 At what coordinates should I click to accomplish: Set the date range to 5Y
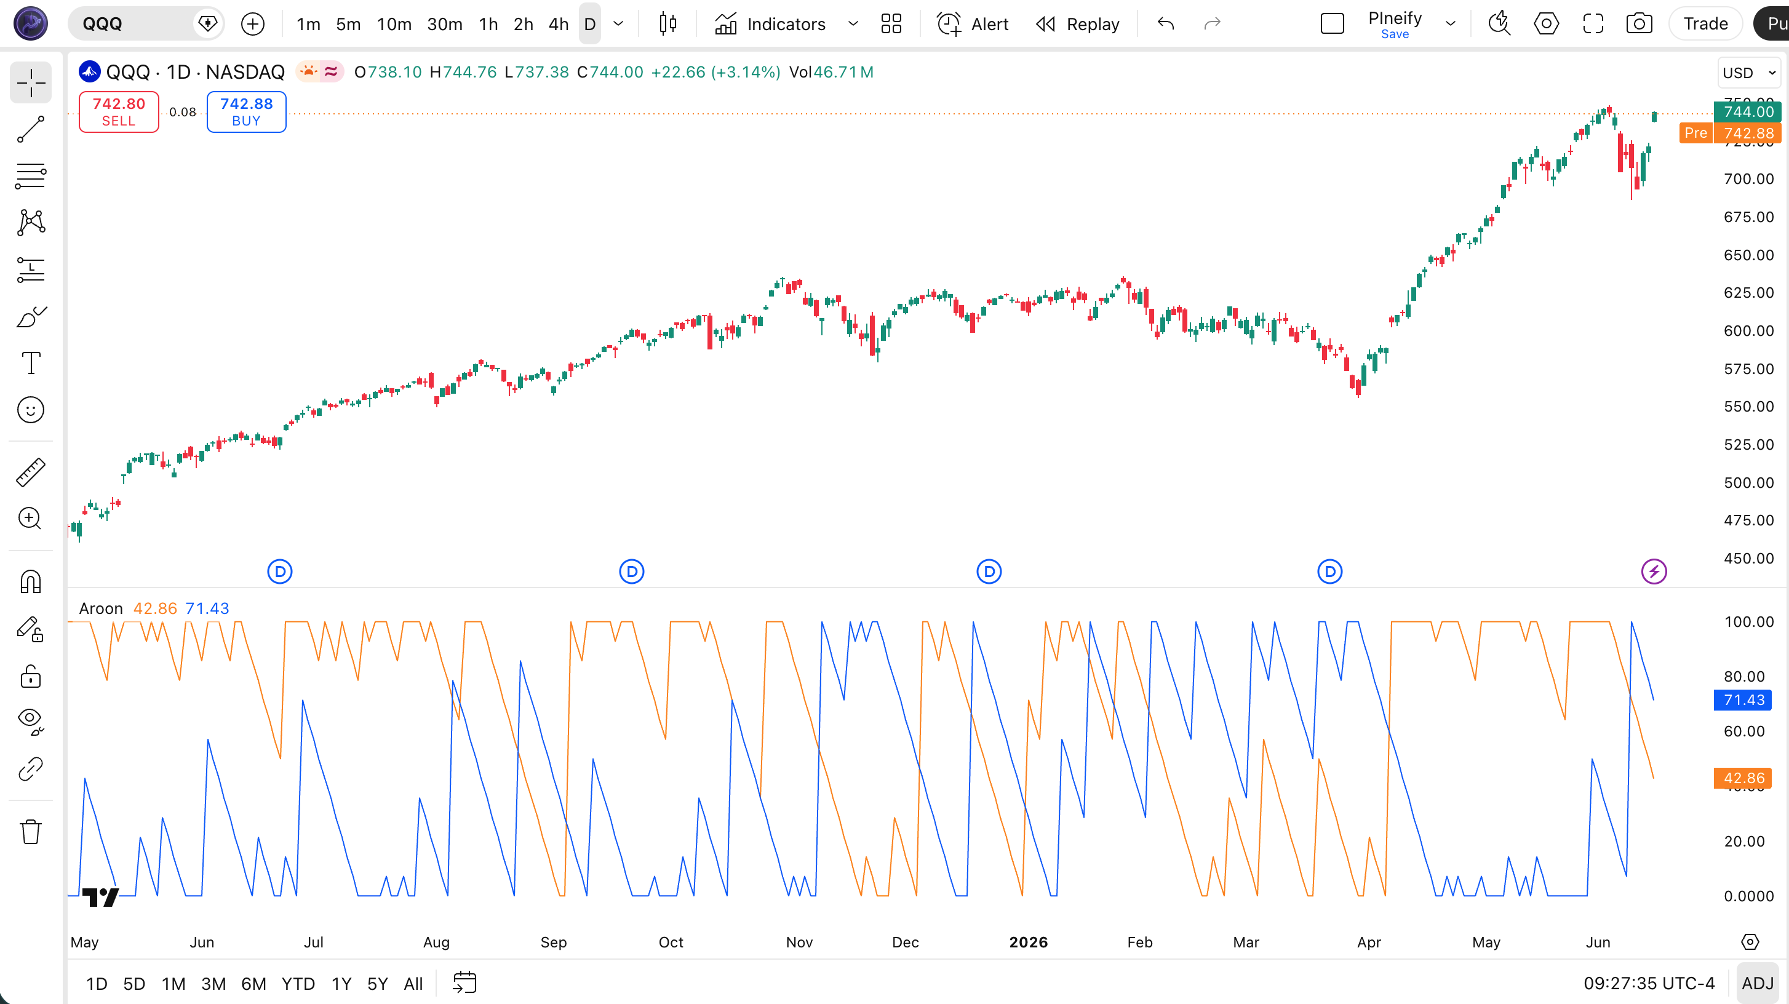point(377,983)
